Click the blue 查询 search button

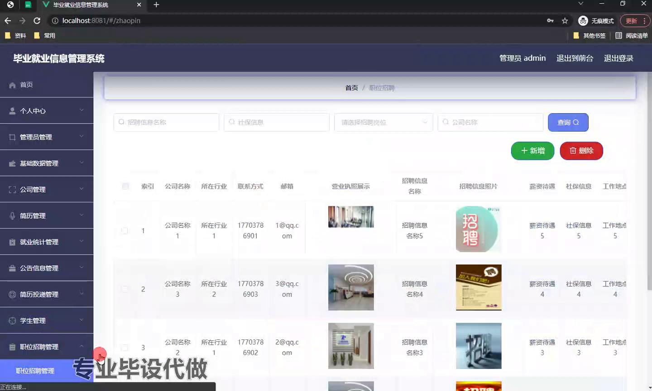[x=568, y=122]
